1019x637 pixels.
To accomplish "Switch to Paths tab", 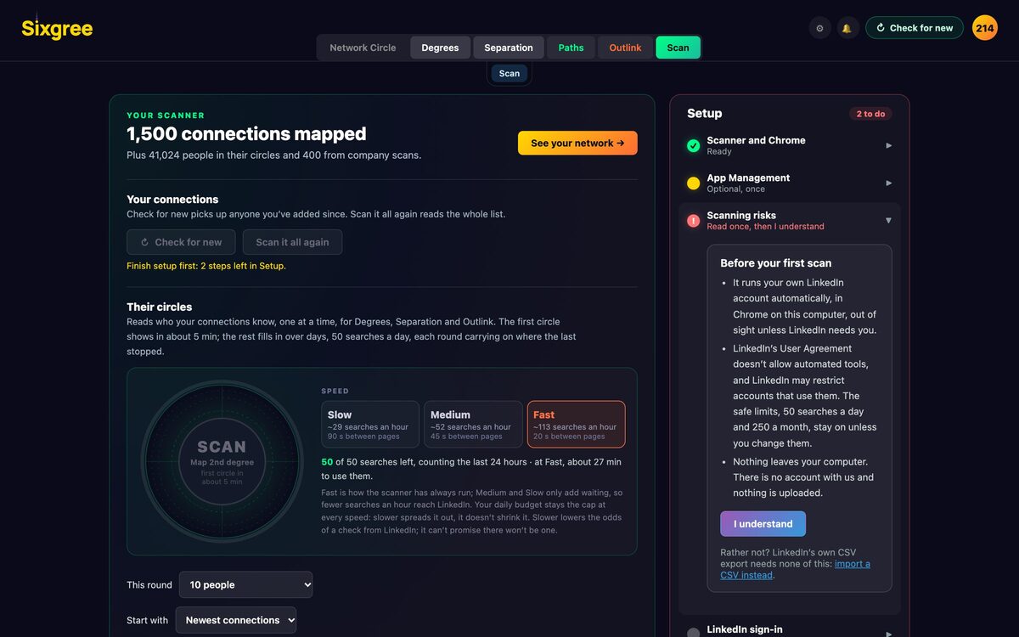I will (571, 48).
